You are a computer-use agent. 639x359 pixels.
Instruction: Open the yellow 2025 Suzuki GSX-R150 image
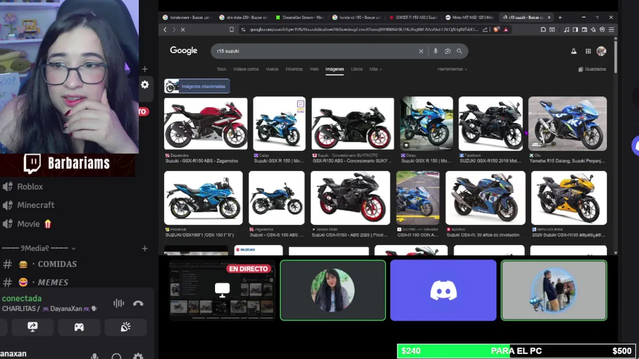pos(569,198)
